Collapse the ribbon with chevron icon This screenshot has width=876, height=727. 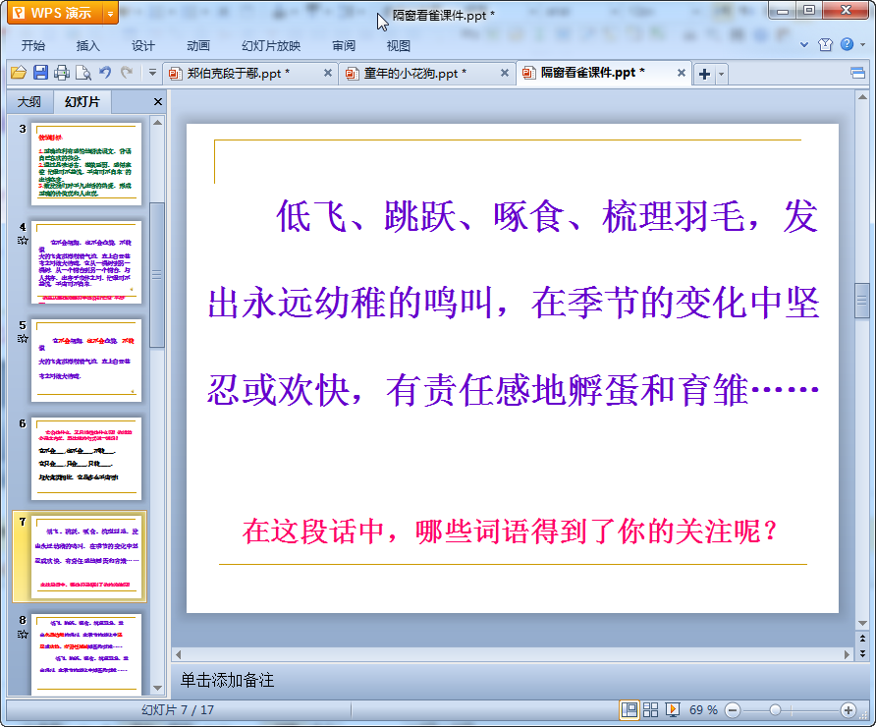pos(804,45)
